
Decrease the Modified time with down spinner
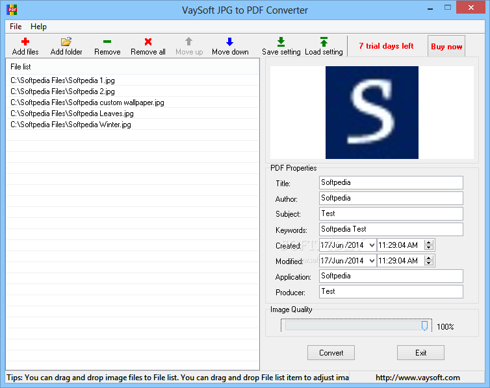click(x=429, y=263)
